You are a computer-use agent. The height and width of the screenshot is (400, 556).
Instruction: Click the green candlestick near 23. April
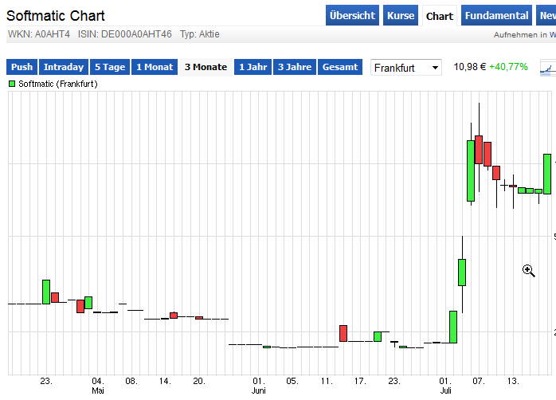click(x=46, y=292)
